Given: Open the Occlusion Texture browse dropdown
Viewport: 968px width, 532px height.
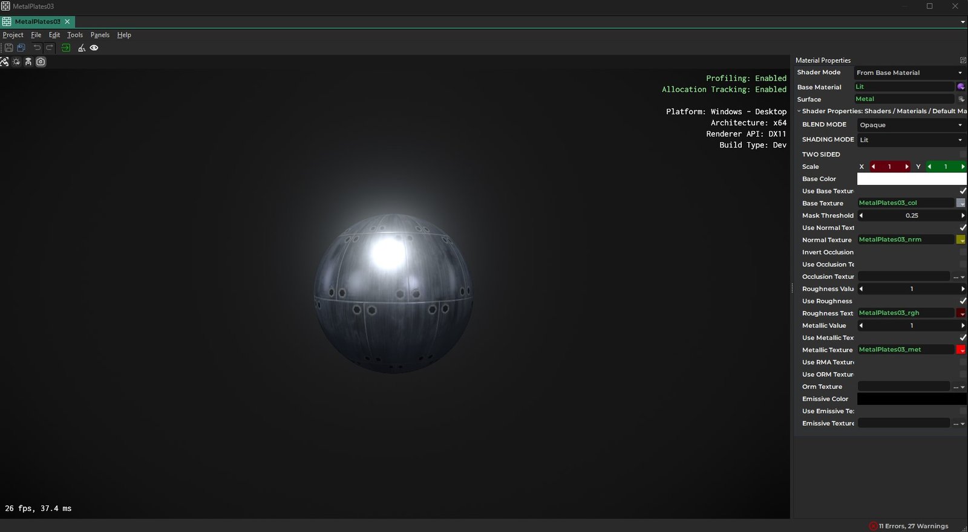Looking at the screenshot, I should (960, 277).
